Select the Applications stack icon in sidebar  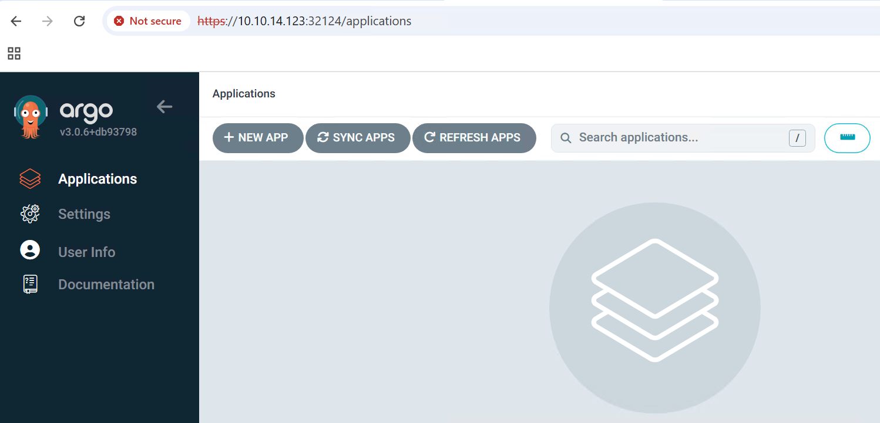click(30, 178)
